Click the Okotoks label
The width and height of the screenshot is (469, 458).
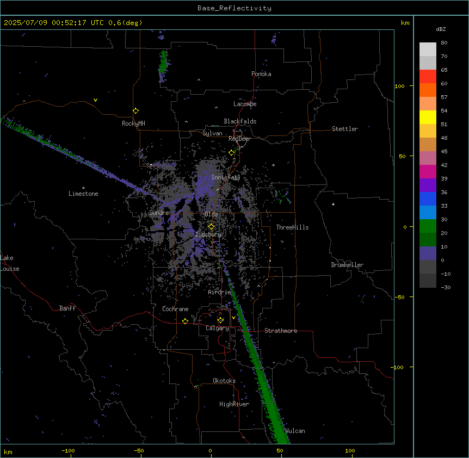[224, 381]
